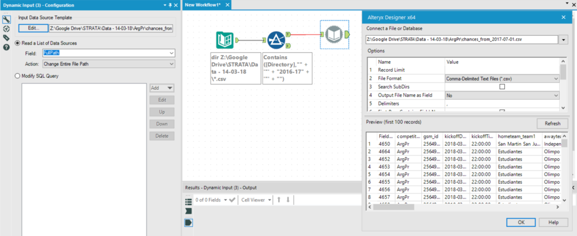Close the Alteryx Designer x64 dialog
Viewport: 577px width, 236px height.
point(563,17)
